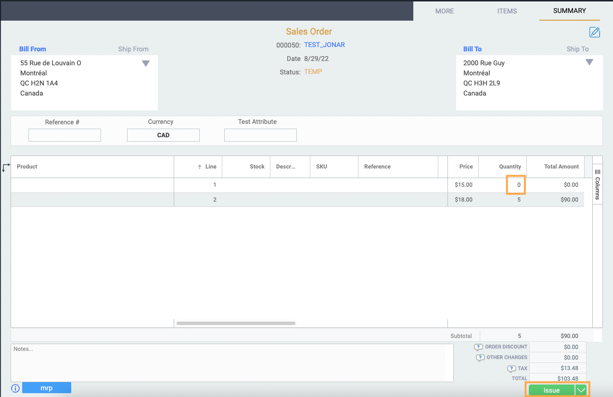Click the Sales Order title
Viewport: 613px width, 397px height.
click(x=309, y=32)
